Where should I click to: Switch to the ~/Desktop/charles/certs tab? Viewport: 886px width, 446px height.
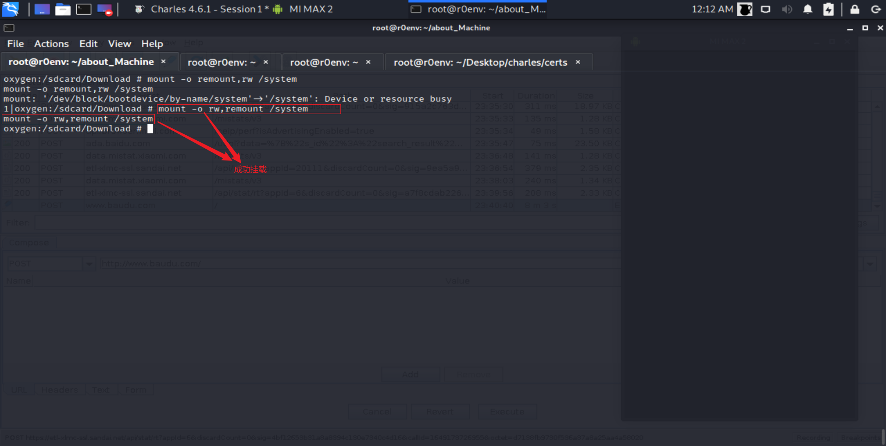pyautogui.click(x=480, y=62)
